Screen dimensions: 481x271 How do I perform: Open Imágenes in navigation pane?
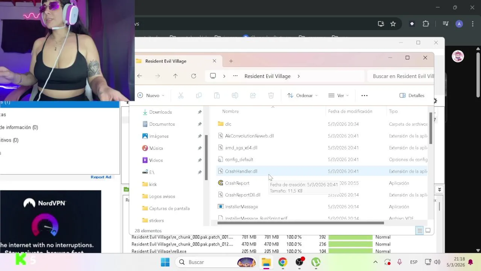(x=159, y=136)
